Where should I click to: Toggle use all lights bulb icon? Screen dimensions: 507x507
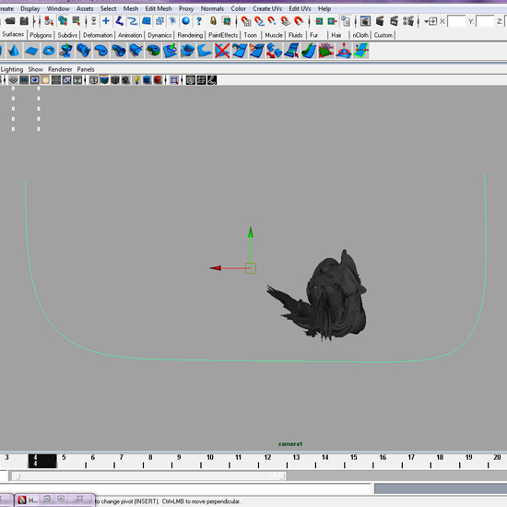click(x=136, y=80)
